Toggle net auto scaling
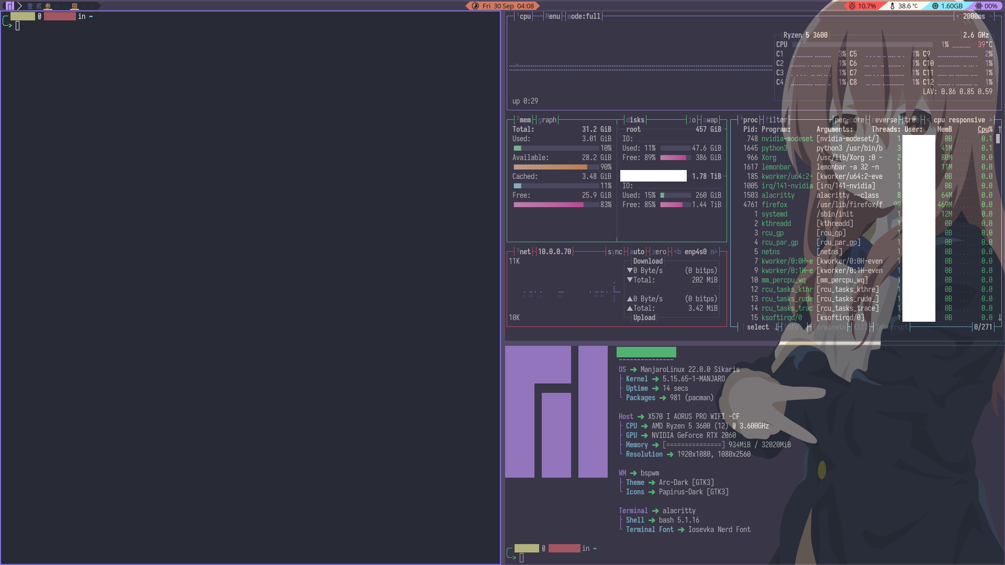 coord(637,252)
